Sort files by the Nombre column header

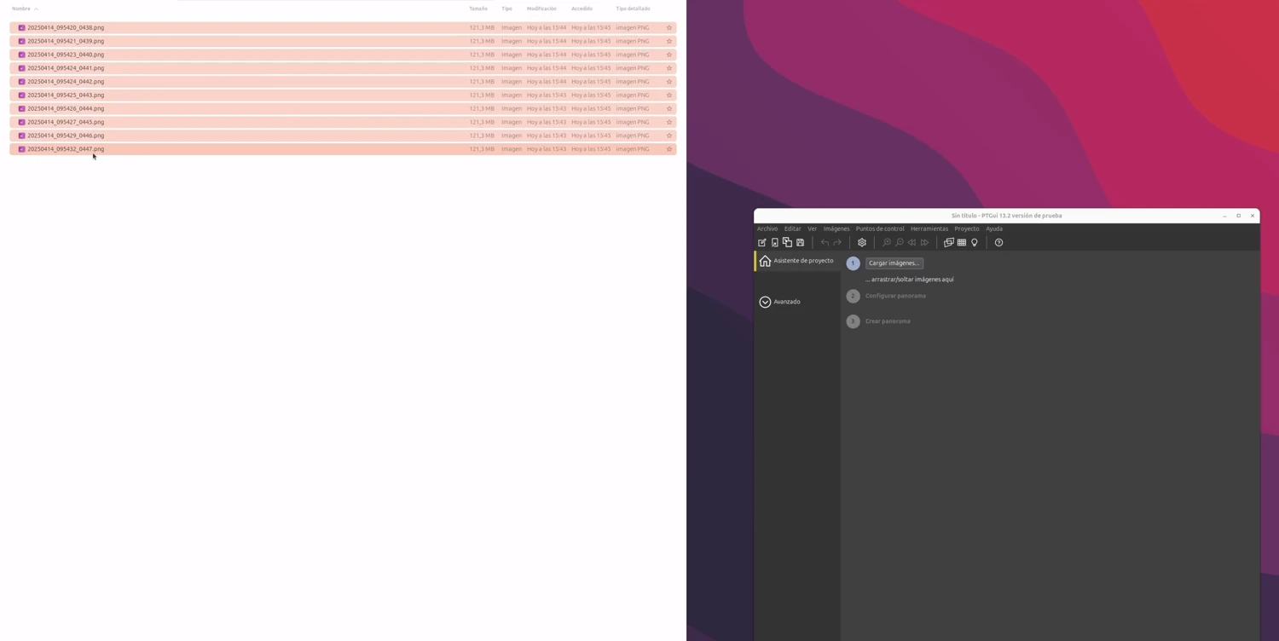21,9
